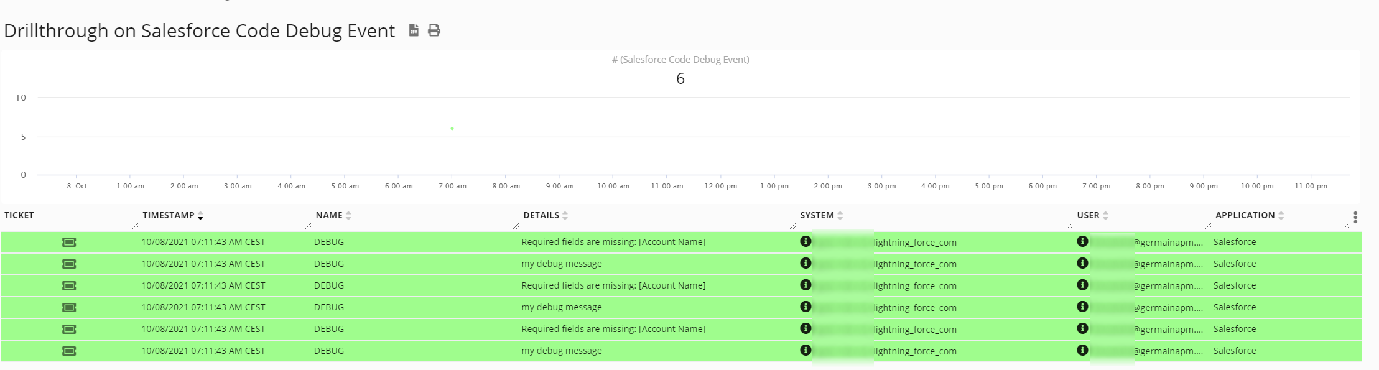Show system info icon in first row

806,241
